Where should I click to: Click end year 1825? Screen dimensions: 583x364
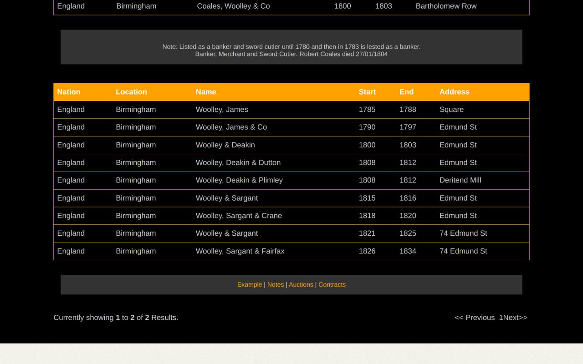tap(408, 233)
